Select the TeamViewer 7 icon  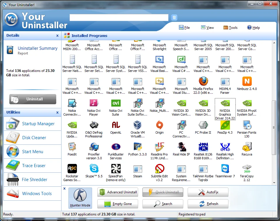pos(225,169)
